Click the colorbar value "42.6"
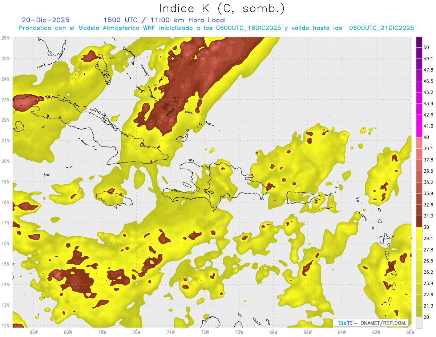The image size is (436, 337). click(x=428, y=115)
